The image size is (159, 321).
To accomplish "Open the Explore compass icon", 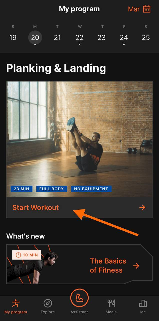I will [x=48, y=303].
